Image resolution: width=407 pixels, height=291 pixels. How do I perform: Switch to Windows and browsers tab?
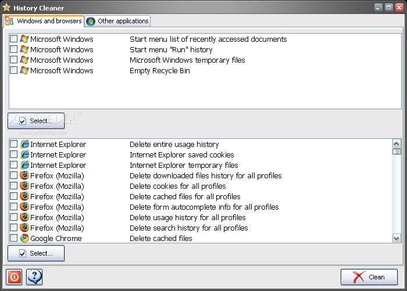click(44, 21)
